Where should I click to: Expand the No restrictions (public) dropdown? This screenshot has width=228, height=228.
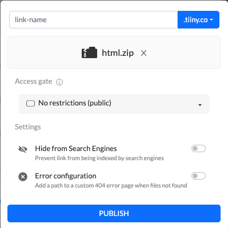coord(114,104)
